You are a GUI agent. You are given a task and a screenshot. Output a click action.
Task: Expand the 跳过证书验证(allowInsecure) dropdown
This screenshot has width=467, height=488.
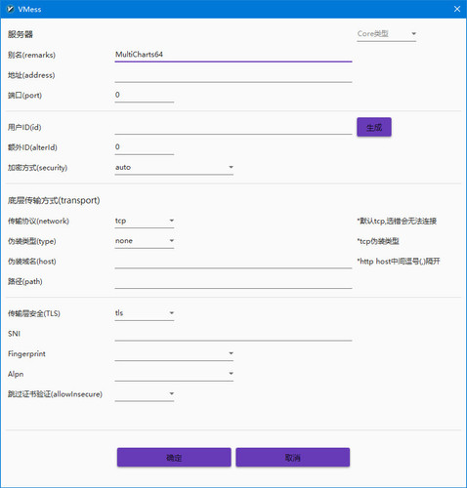pyautogui.click(x=145, y=394)
